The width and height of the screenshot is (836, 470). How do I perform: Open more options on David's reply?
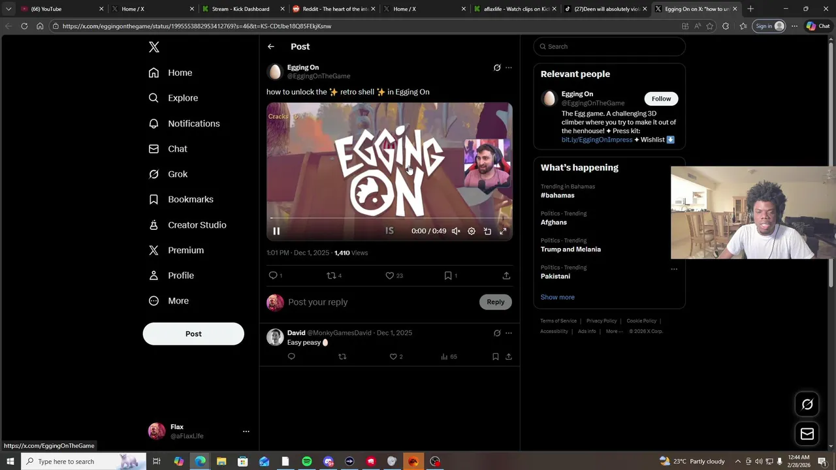[x=509, y=333]
